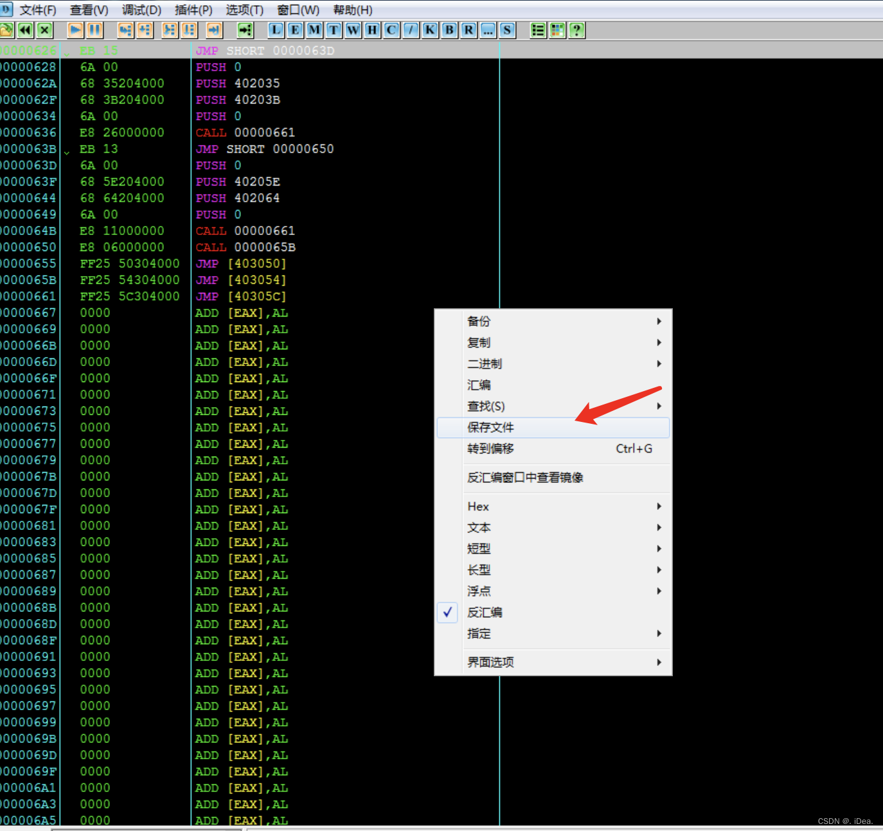Click the Run program play icon
The height and width of the screenshot is (831, 883).
pyautogui.click(x=75, y=30)
